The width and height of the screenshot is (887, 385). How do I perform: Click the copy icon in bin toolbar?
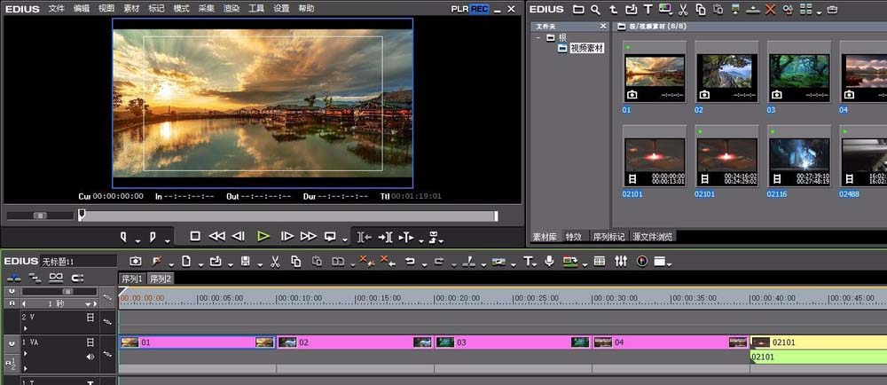(x=701, y=9)
